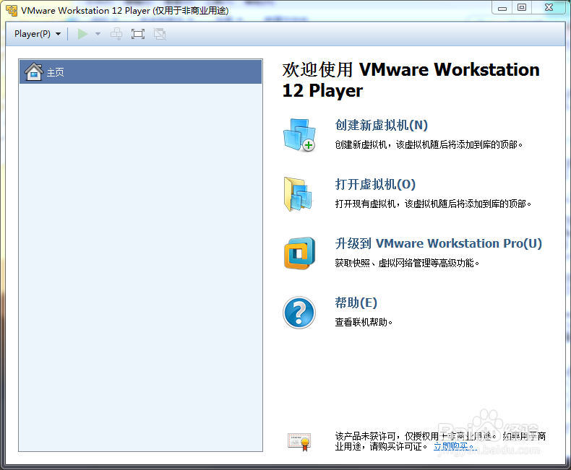Click the 欢迎使用 VMware Workstation 12 Player heading

coord(411,80)
